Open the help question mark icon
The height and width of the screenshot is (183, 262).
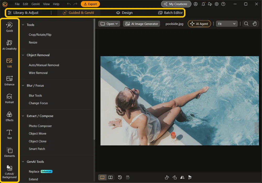tap(223, 4)
